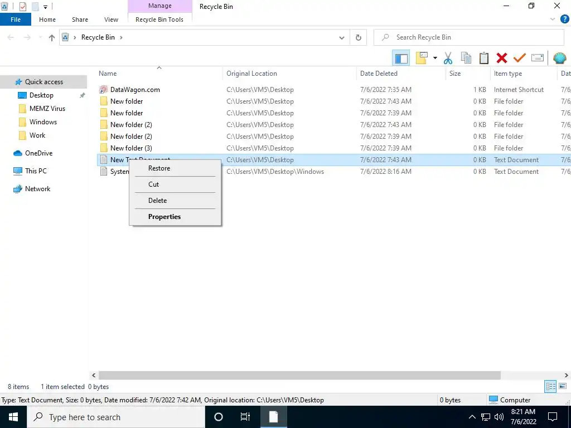Viewport: 571px width, 428px height.
Task: Switch to the View ribbon tab
Action: click(111, 20)
